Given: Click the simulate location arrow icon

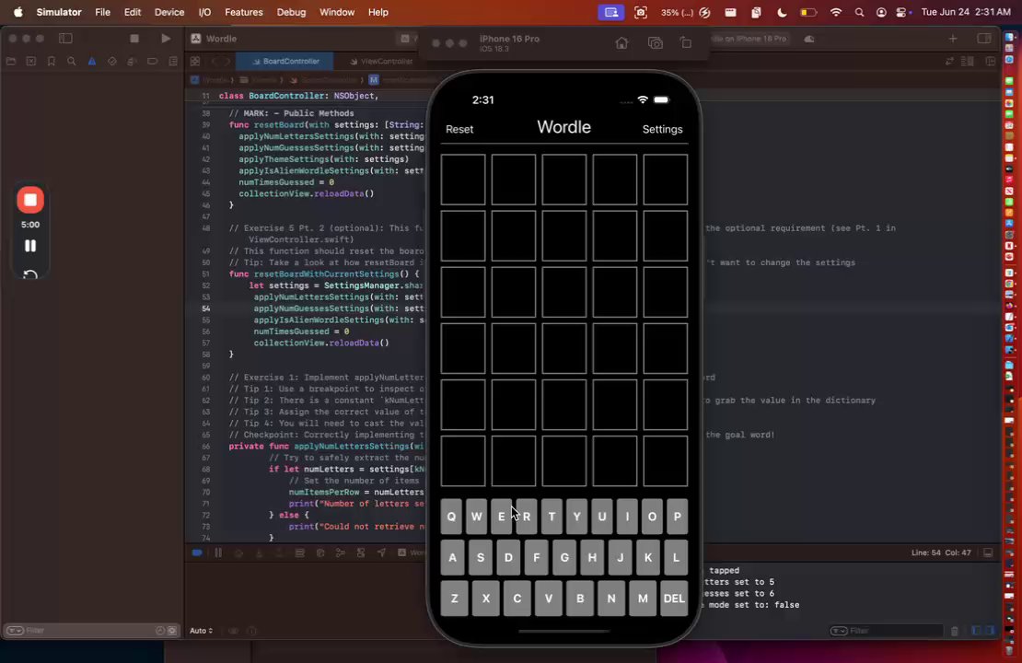Looking at the screenshot, I should 381,552.
